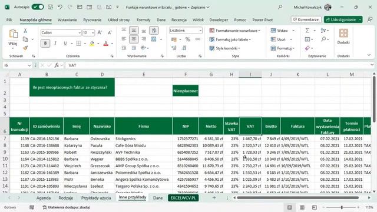Toggle center horizontal alignment
This screenshot has width=377, height=212.
point(134,39)
